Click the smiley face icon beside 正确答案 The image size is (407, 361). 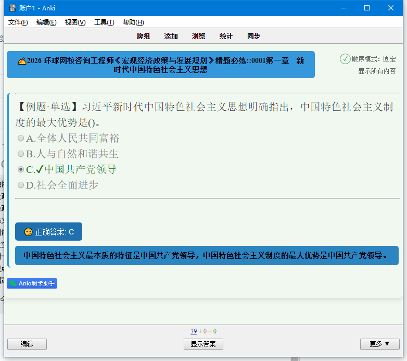pyautogui.click(x=28, y=232)
